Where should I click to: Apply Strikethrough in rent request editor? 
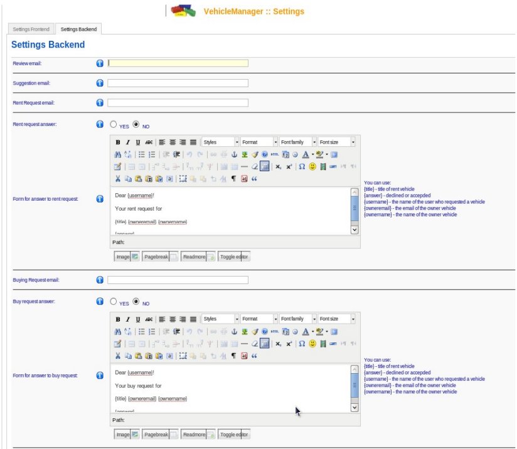click(x=149, y=142)
